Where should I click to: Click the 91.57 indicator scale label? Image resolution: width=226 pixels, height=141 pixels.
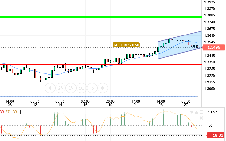(213, 112)
